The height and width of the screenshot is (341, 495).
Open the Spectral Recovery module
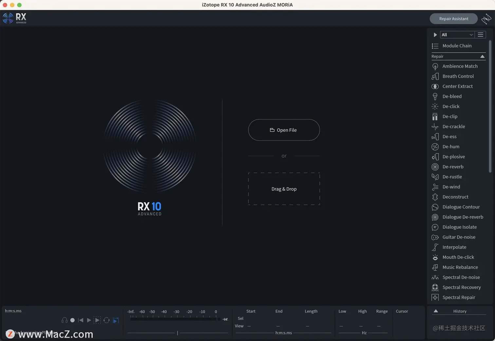click(x=456, y=288)
